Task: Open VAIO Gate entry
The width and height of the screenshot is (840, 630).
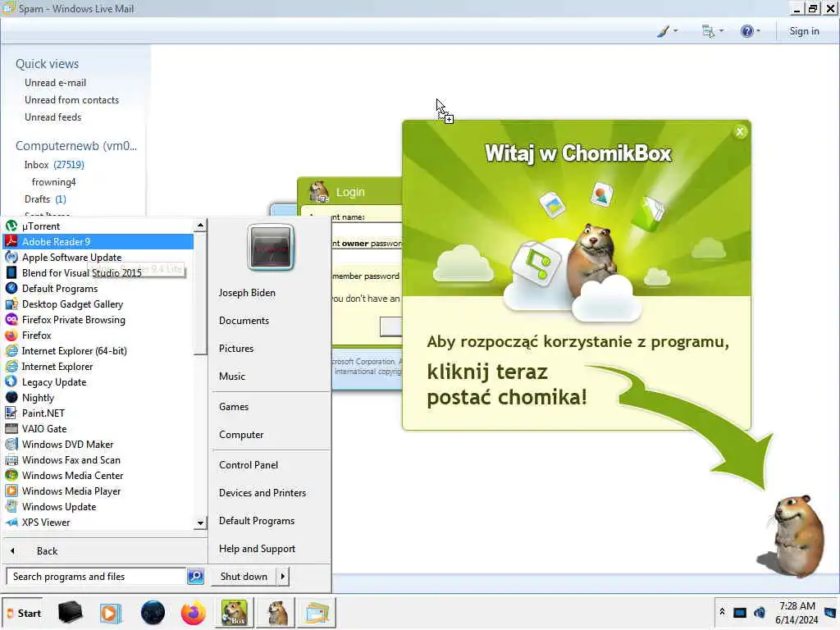Action: pyautogui.click(x=98, y=428)
